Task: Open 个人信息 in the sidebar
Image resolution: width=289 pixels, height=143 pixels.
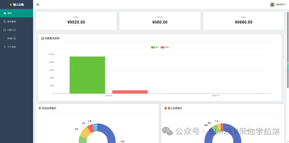Action: point(17,47)
